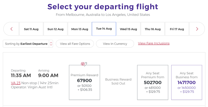Go to next week of dates
The image size is (208, 107).
click(x=197, y=29)
